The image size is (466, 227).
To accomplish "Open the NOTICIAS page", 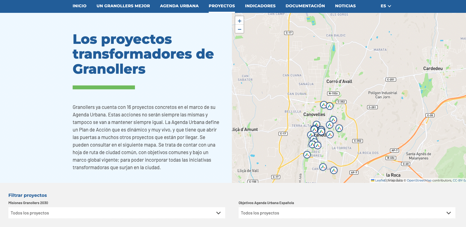I will pos(345,6).
